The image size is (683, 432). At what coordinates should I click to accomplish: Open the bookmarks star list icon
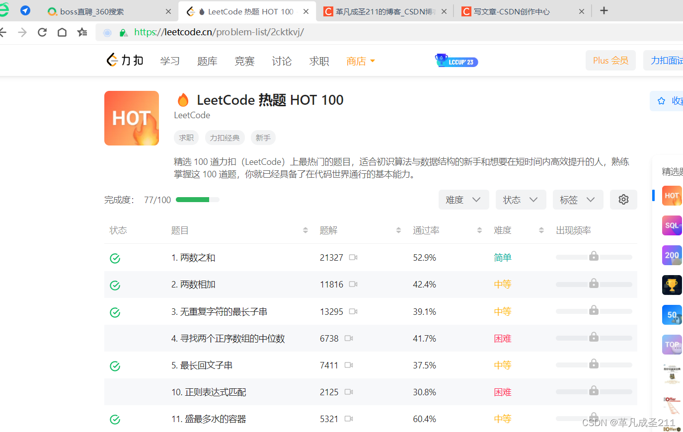point(82,32)
